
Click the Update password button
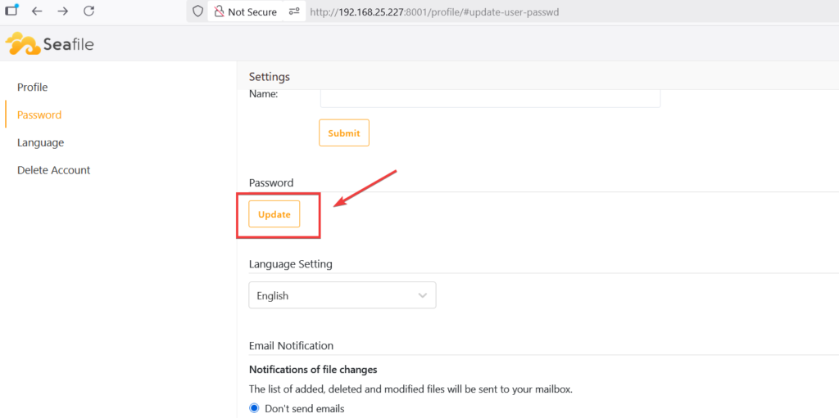pos(274,214)
